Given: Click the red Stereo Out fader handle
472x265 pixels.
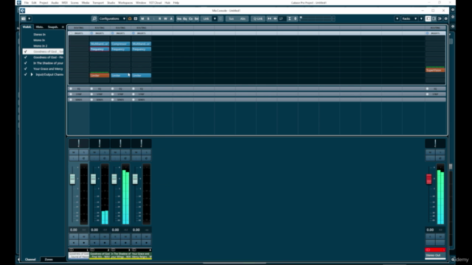Looking at the screenshot, I should (429, 179).
